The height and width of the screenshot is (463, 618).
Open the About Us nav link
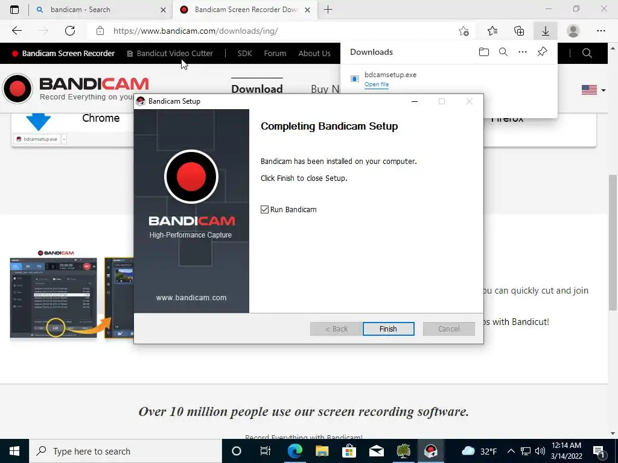[314, 53]
